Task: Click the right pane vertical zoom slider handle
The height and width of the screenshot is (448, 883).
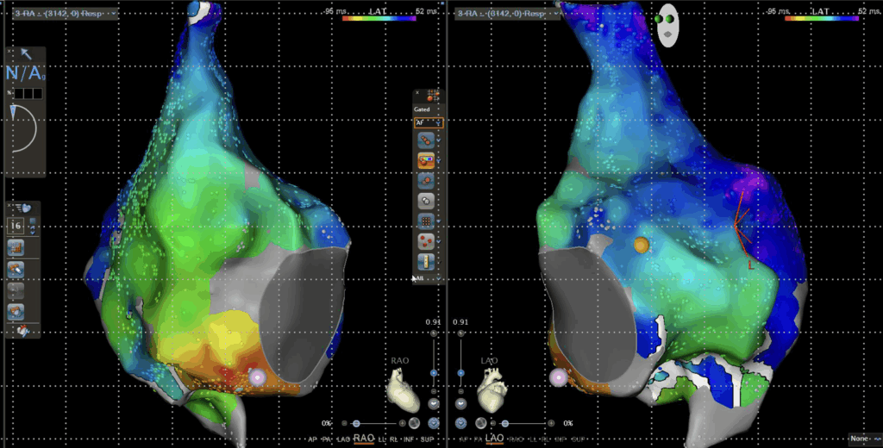Action: pyautogui.click(x=461, y=373)
